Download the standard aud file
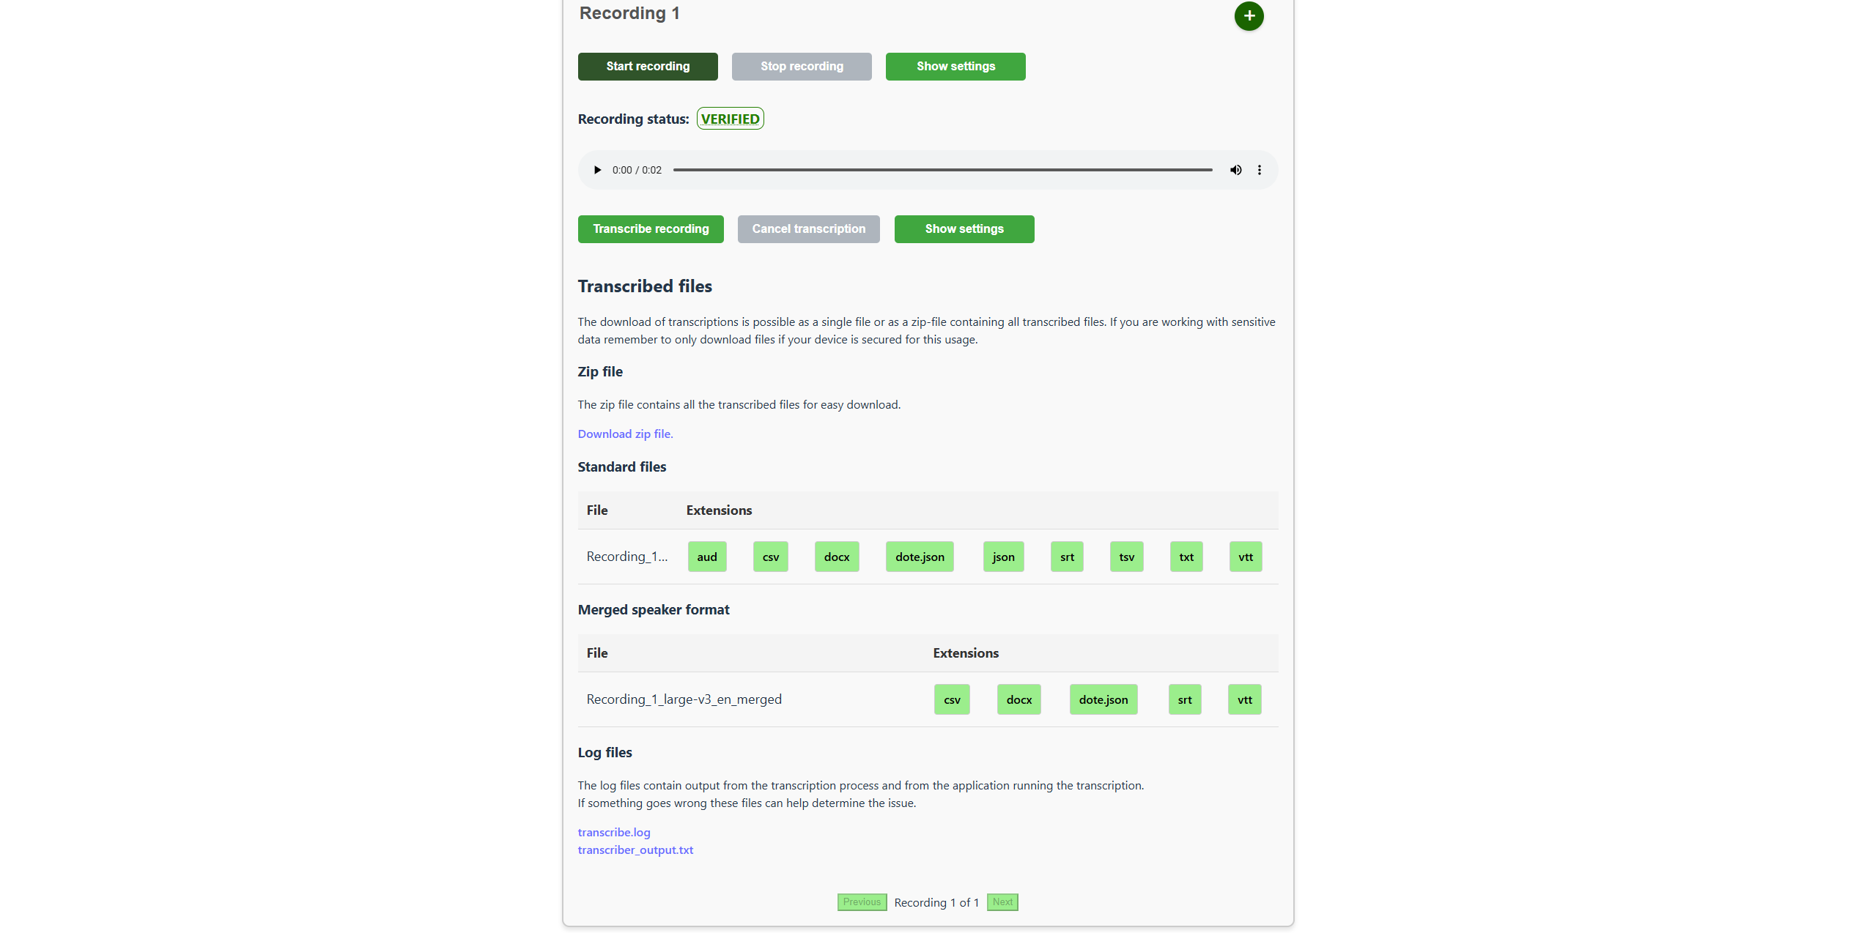 pyautogui.click(x=706, y=557)
